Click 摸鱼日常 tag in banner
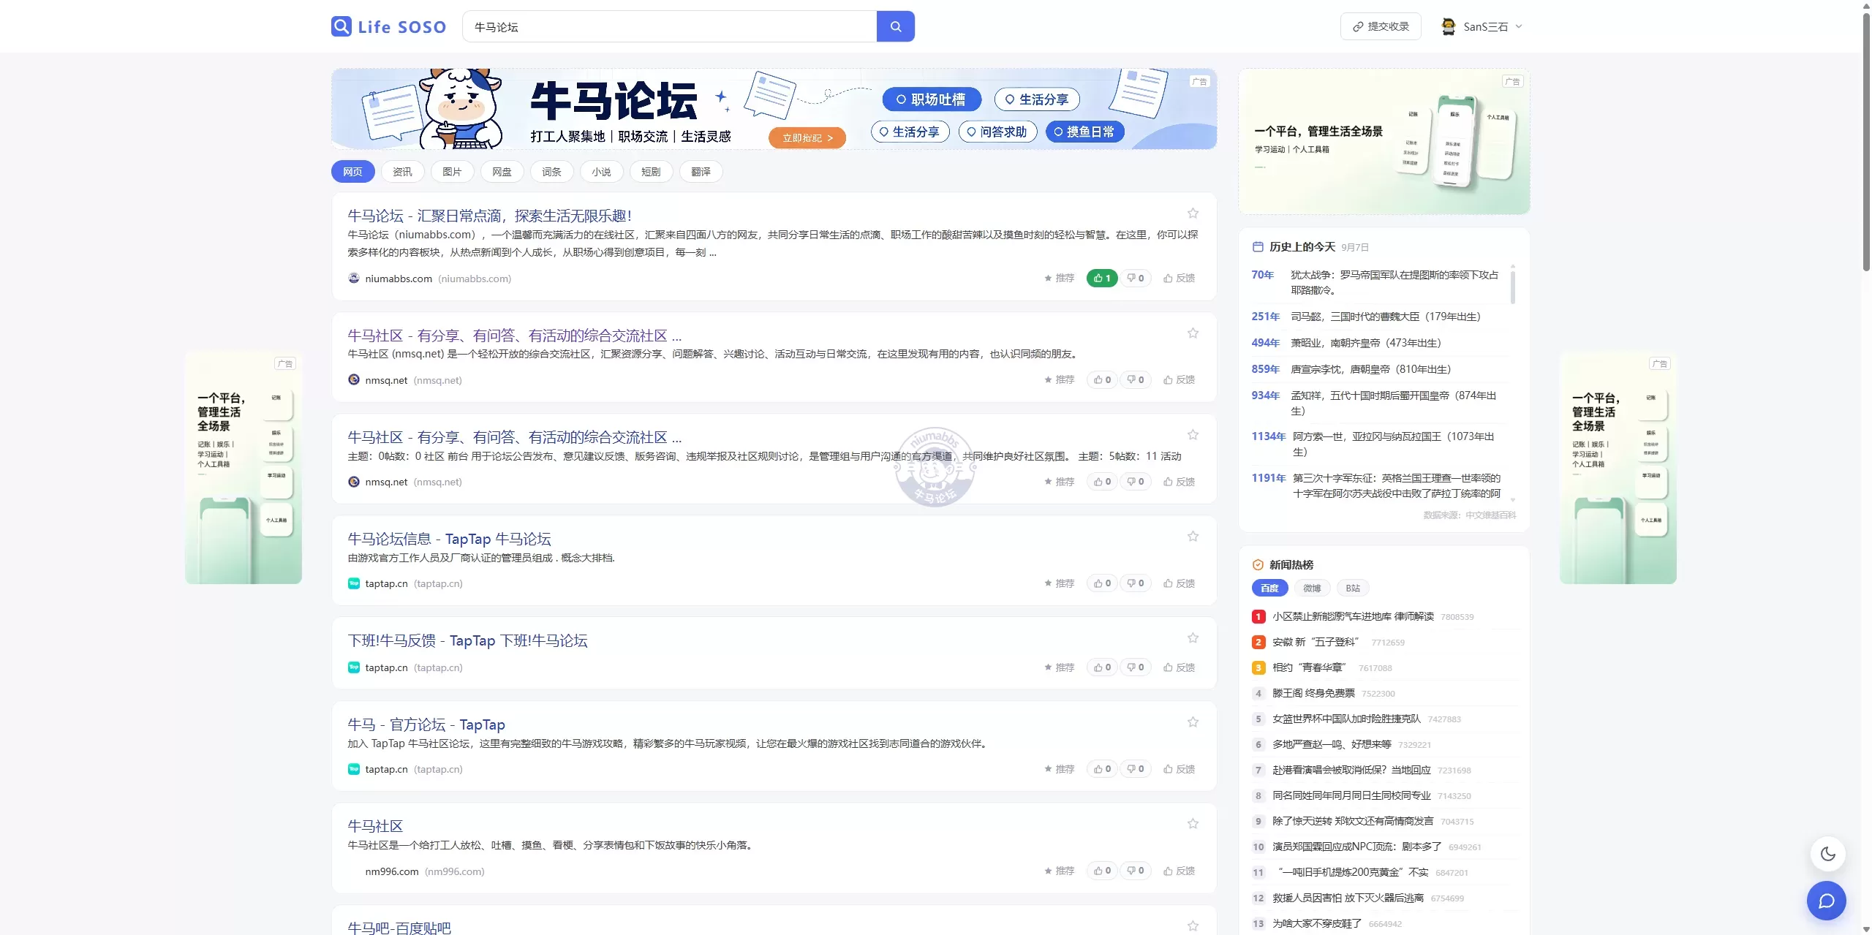This screenshot has height=935, width=1872. (1084, 132)
